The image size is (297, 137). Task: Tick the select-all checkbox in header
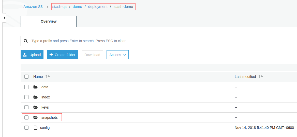26,77
